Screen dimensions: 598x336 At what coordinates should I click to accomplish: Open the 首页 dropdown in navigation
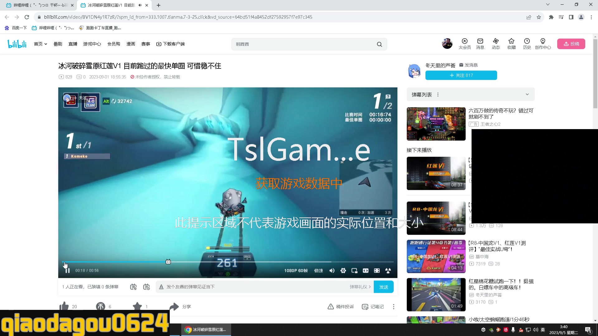click(40, 44)
